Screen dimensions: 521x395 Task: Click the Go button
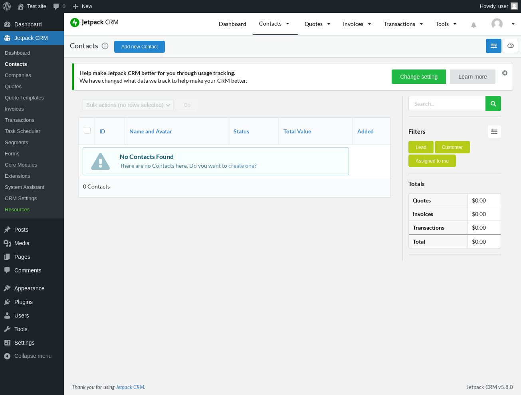click(x=187, y=105)
